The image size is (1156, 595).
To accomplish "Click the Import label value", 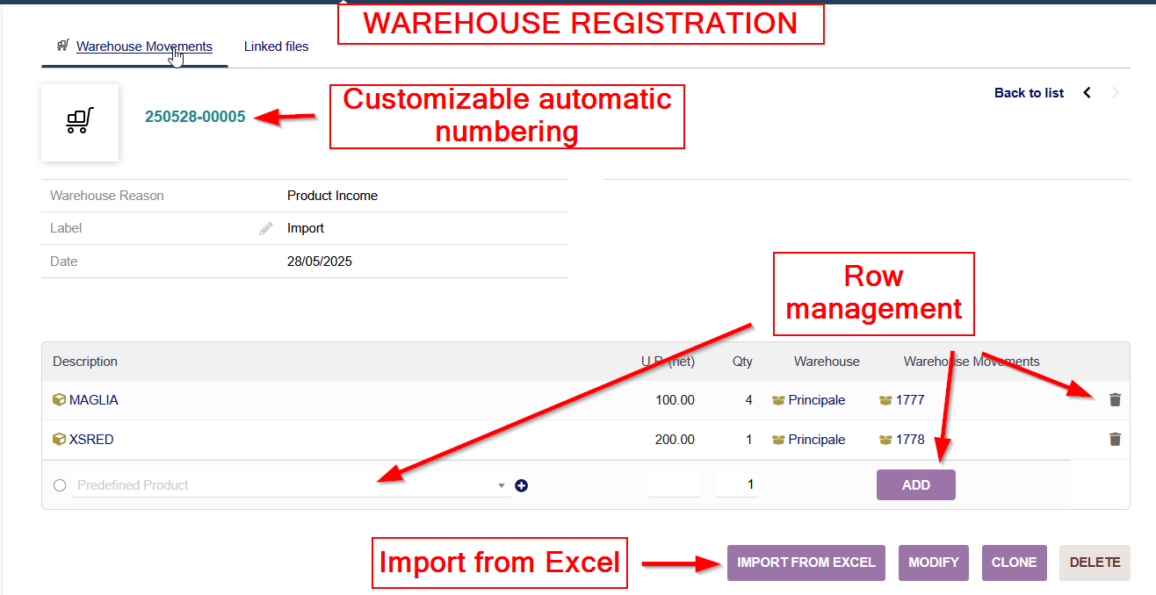I will pyautogui.click(x=306, y=228).
